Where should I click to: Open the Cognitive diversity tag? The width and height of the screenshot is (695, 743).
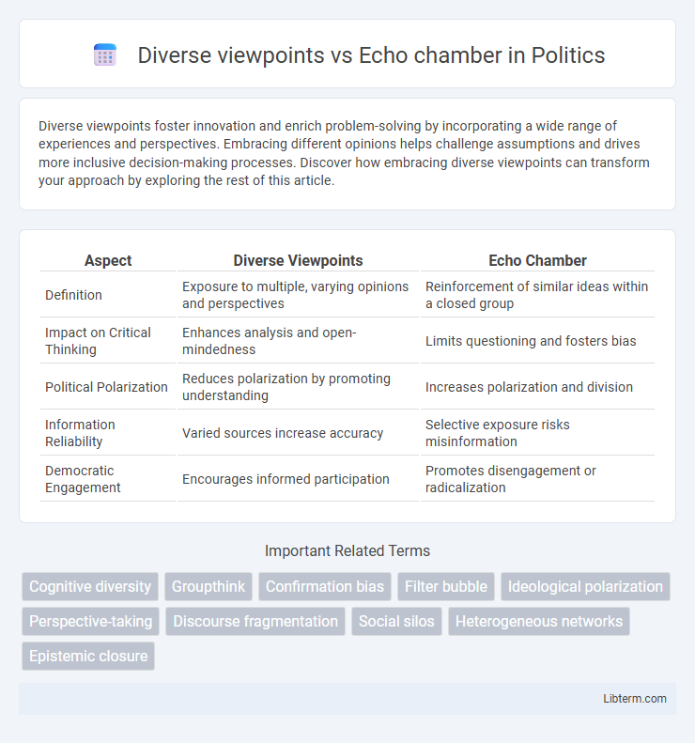[x=90, y=587]
